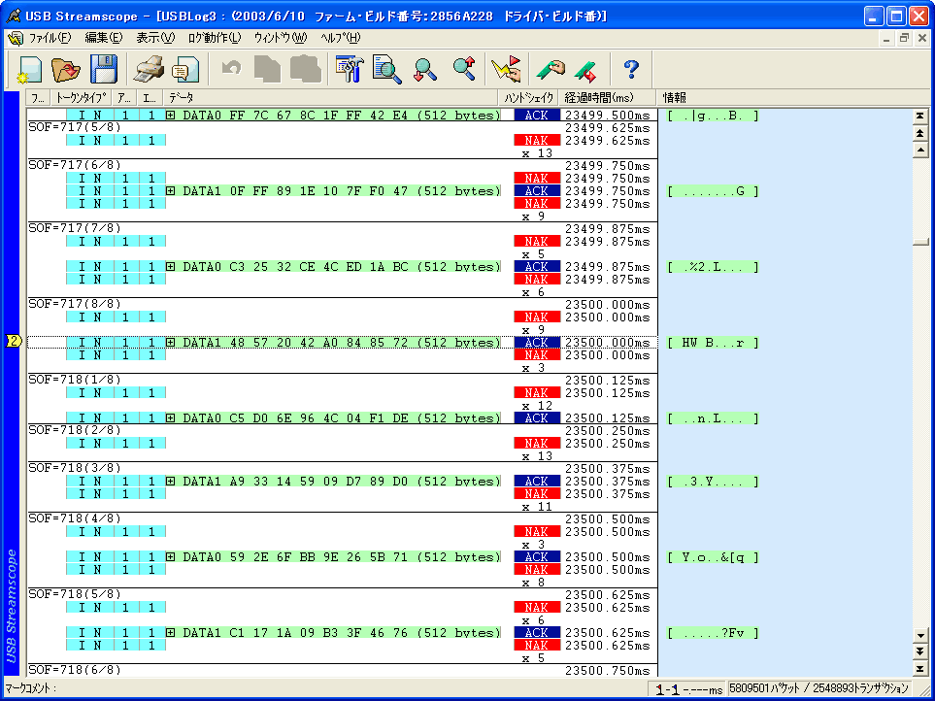Jump to the first log entry with the top-bar arrow

[x=920, y=116]
